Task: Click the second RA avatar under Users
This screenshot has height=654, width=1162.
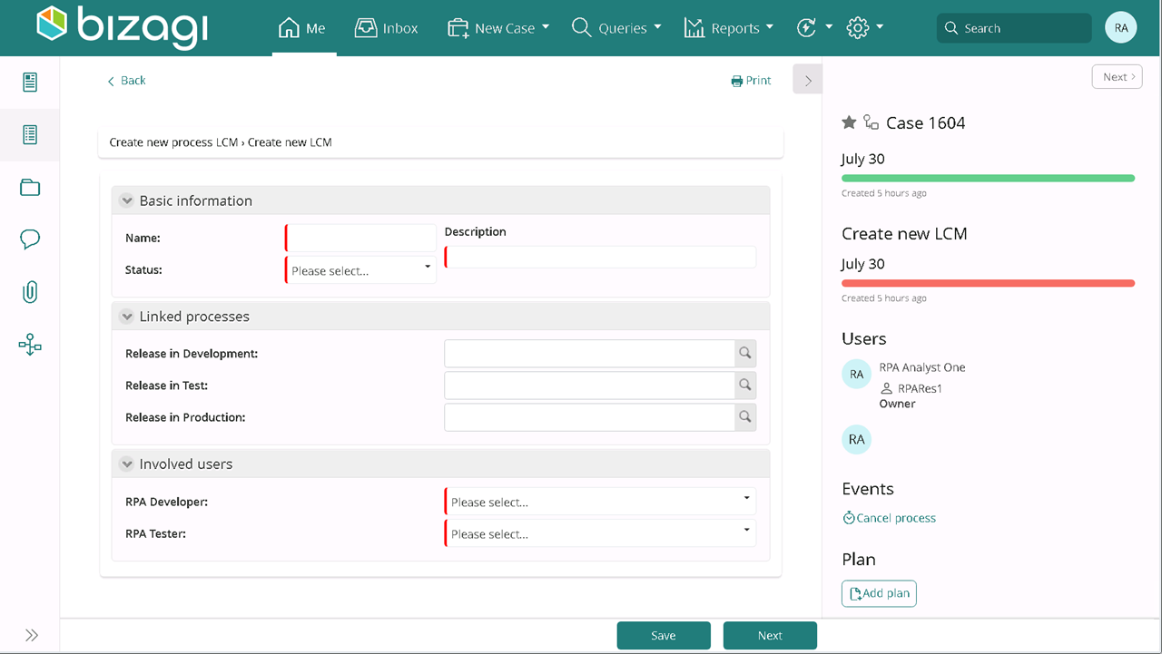Action: click(x=857, y=439)
